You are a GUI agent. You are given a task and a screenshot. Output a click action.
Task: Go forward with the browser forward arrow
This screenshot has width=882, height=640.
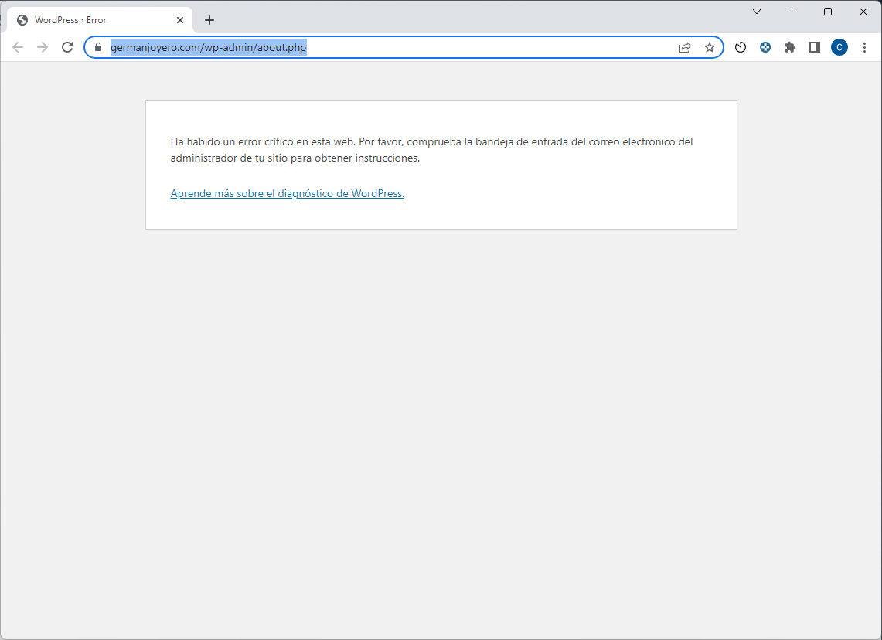coord(43,47)
